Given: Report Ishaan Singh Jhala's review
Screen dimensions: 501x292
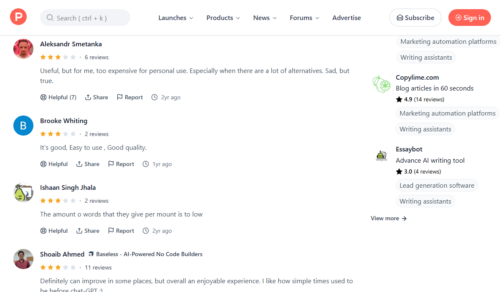Looking at the screenshot, I should [x=121, y=231].
